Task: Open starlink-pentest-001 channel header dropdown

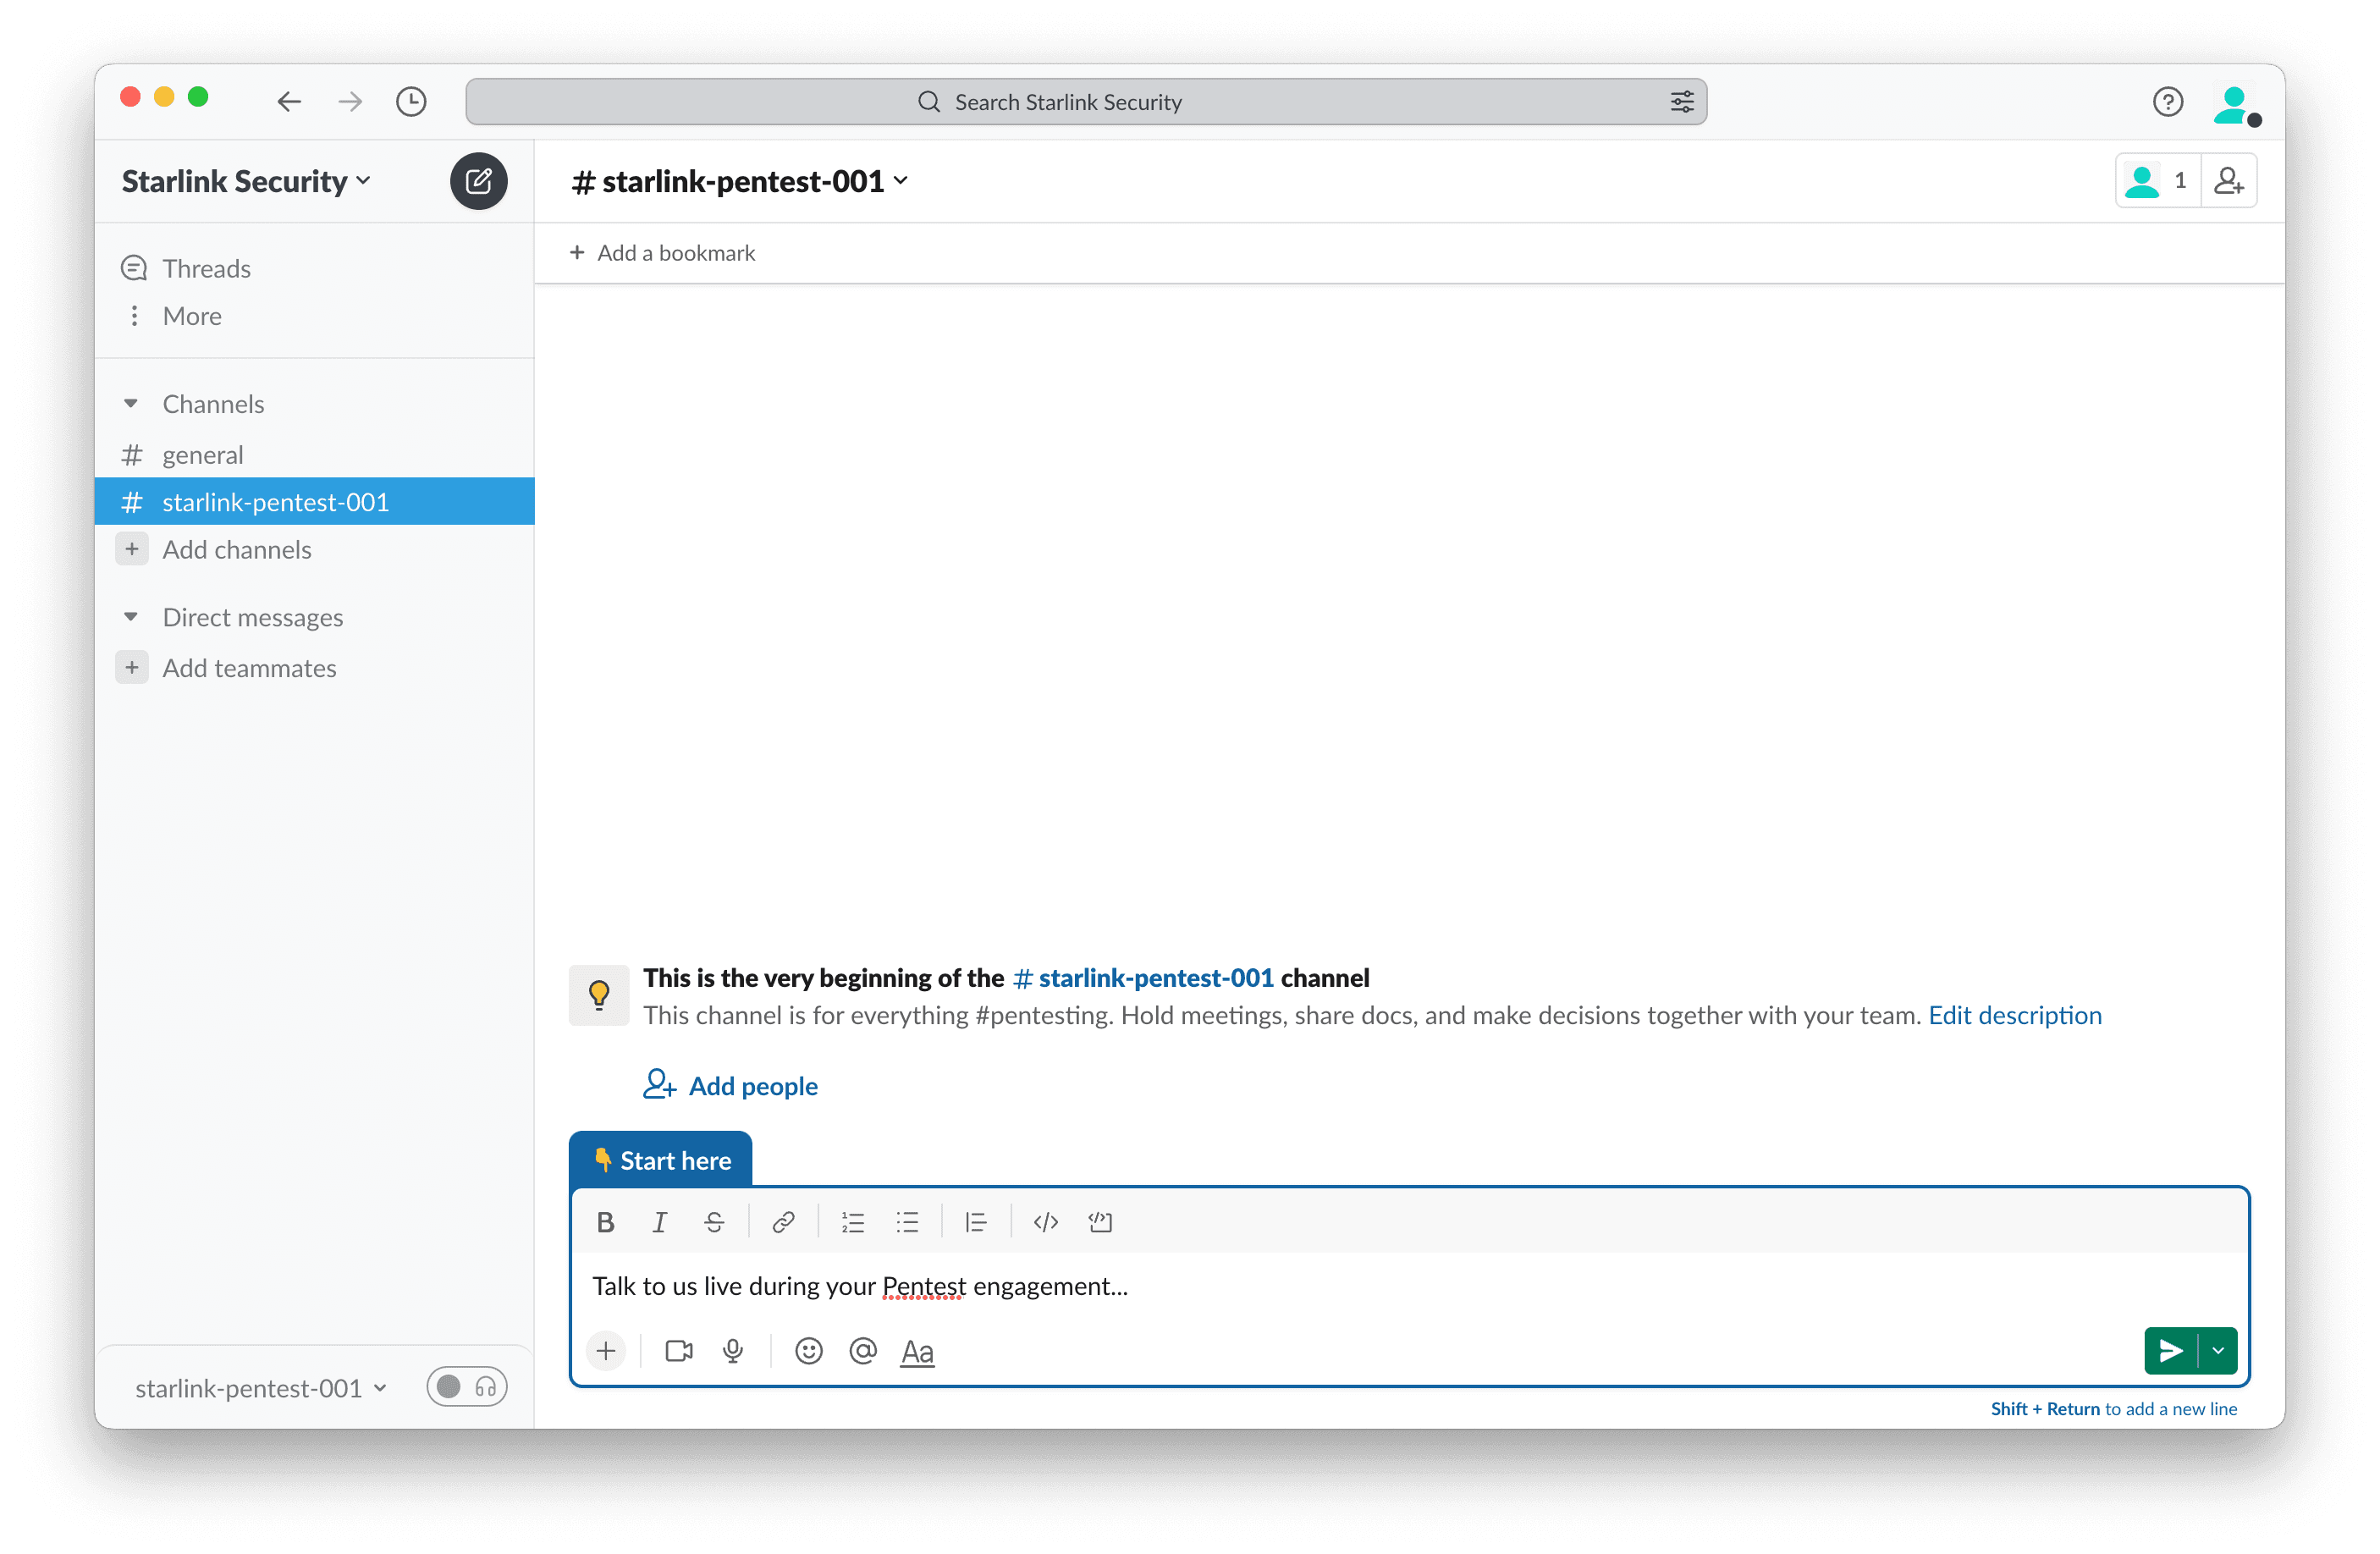Action: click(739, 181)
